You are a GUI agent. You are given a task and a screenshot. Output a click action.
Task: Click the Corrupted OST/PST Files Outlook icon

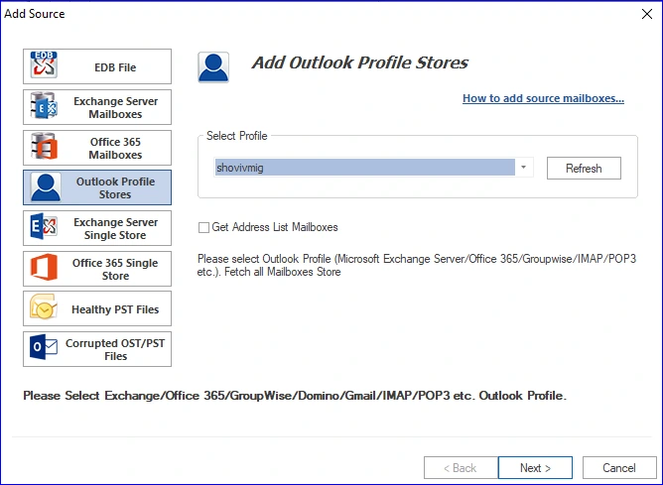click(x=44, y=347)
